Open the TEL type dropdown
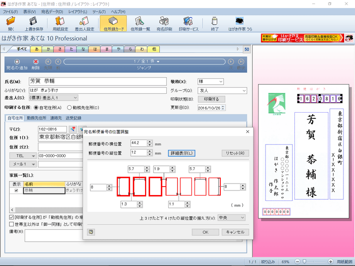This screenshot has height=266, width=355. coord(23,156)
